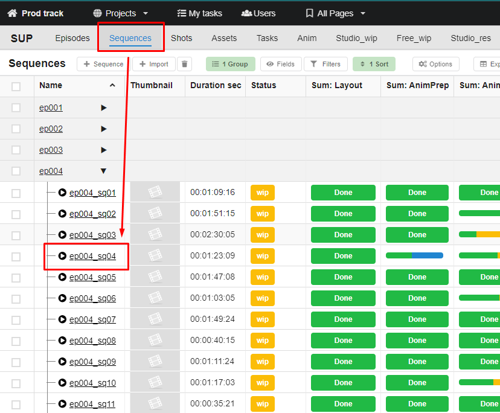500x413 pixels.
Task: Click AnimPrep progress bar for ep004_sq04
Action: [414, 256]
